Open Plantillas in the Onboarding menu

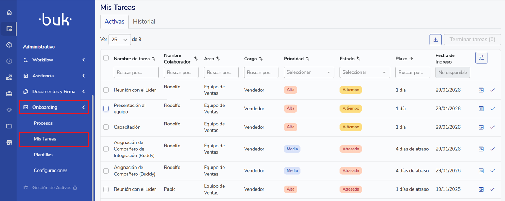point(43,155)
